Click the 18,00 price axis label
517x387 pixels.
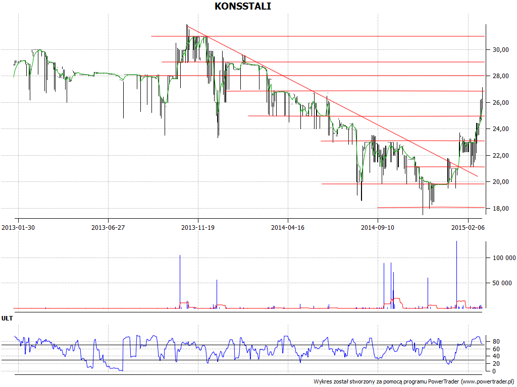pos(500,208)
